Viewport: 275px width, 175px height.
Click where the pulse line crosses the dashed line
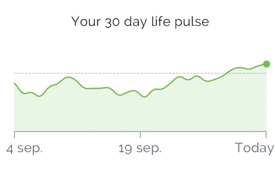click(x=224, y=73)
